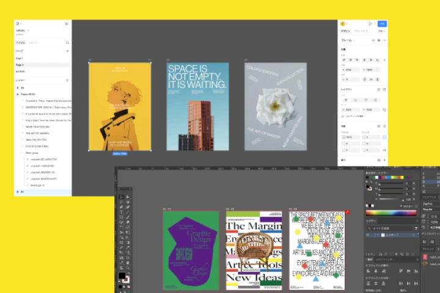Click the rattan chair Margin artboard

pyautogui.click(x=254, y=251)
